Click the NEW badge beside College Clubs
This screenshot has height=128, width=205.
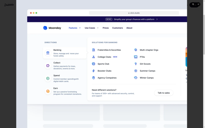tap(115, 57)
